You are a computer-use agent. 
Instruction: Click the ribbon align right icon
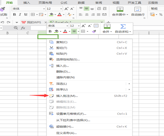pyautogui.click(x=93, y=14)
